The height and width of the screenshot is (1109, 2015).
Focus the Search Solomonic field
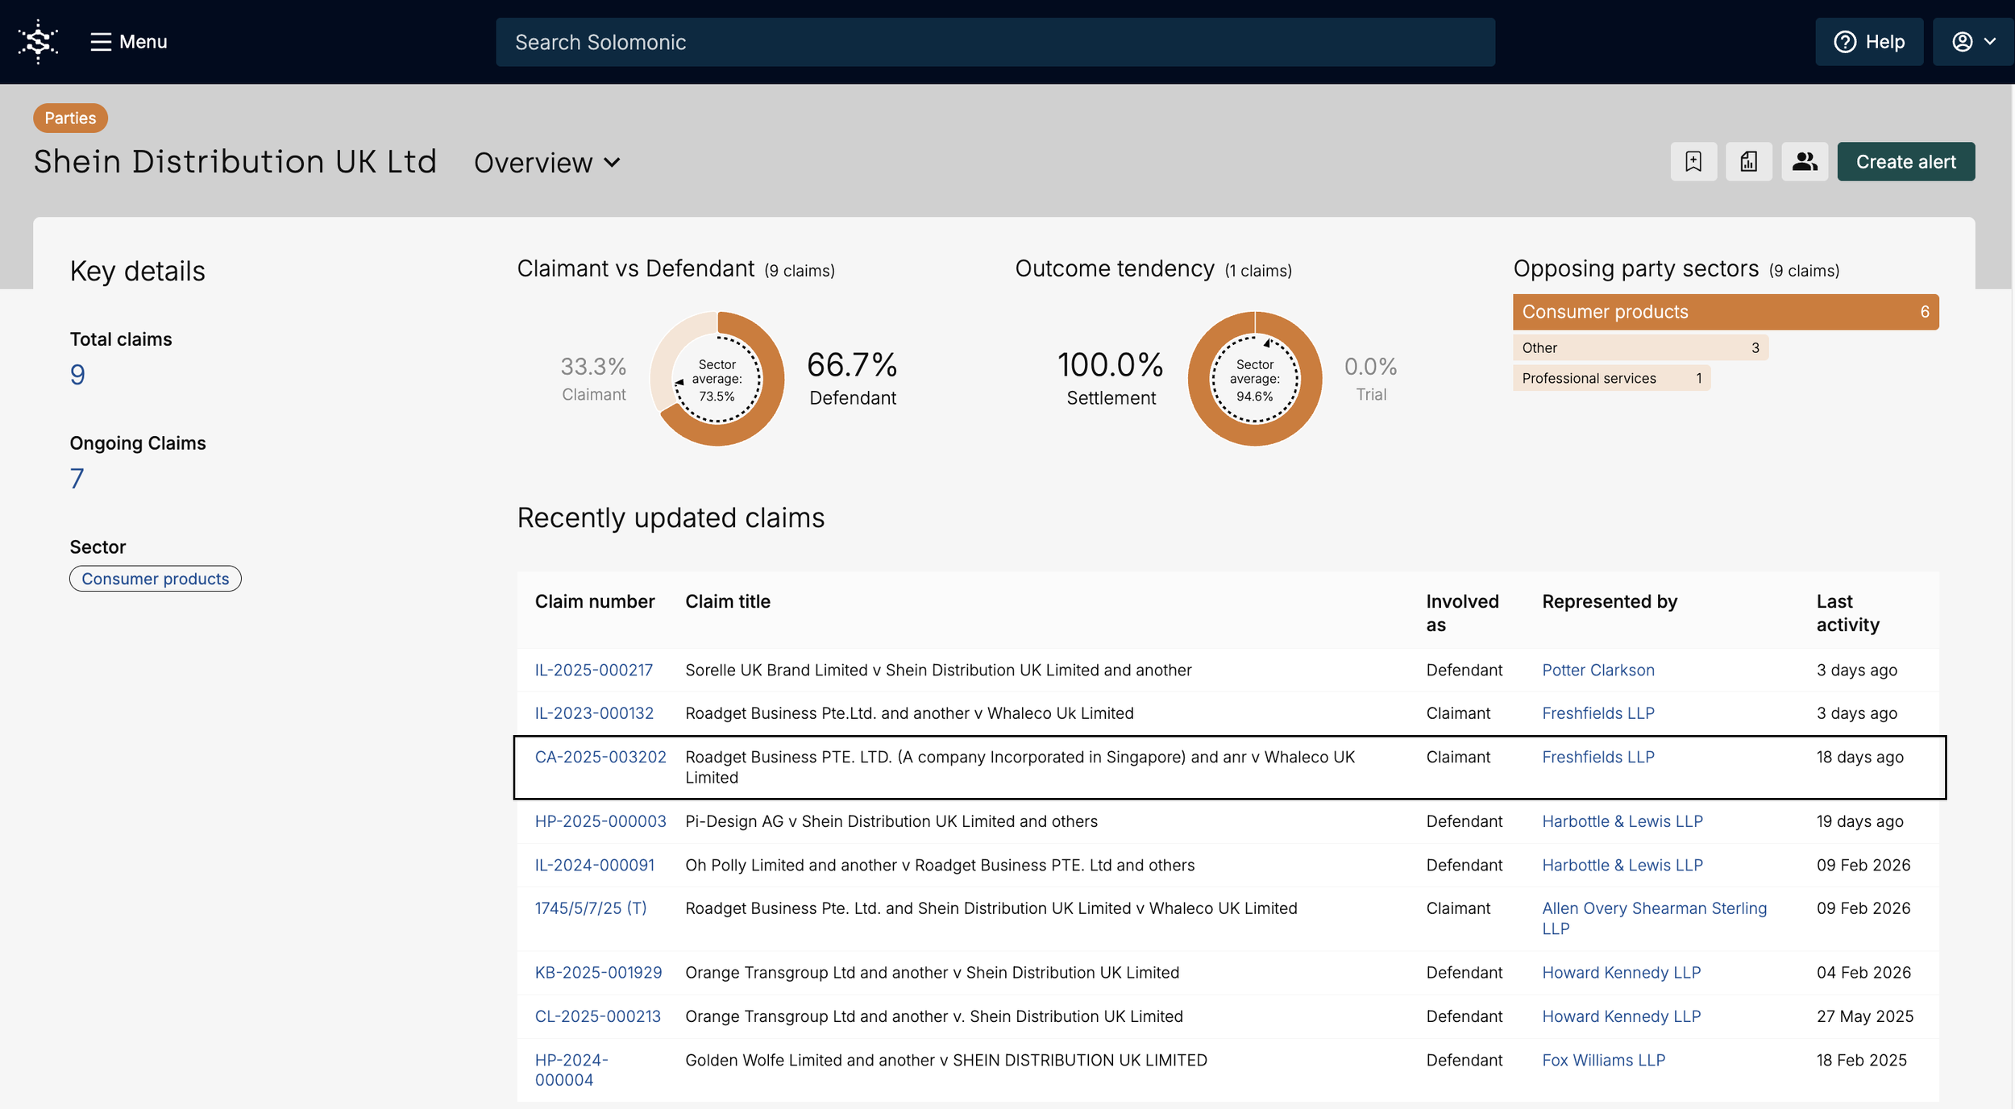coord(995,42)
